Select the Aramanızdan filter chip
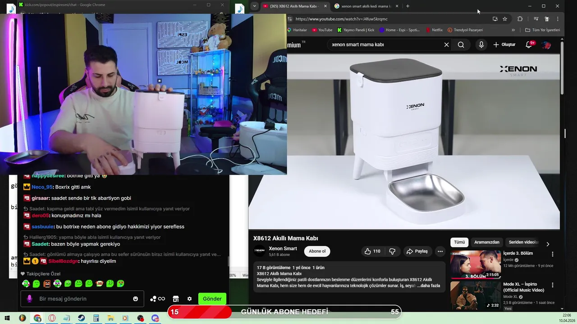The height and width of the screenshot is (324, 577). pos(487,242)
